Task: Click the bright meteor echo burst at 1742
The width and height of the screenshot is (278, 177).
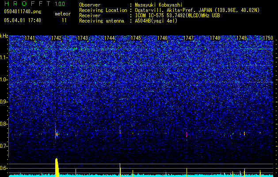Action: tap(57, 134)
